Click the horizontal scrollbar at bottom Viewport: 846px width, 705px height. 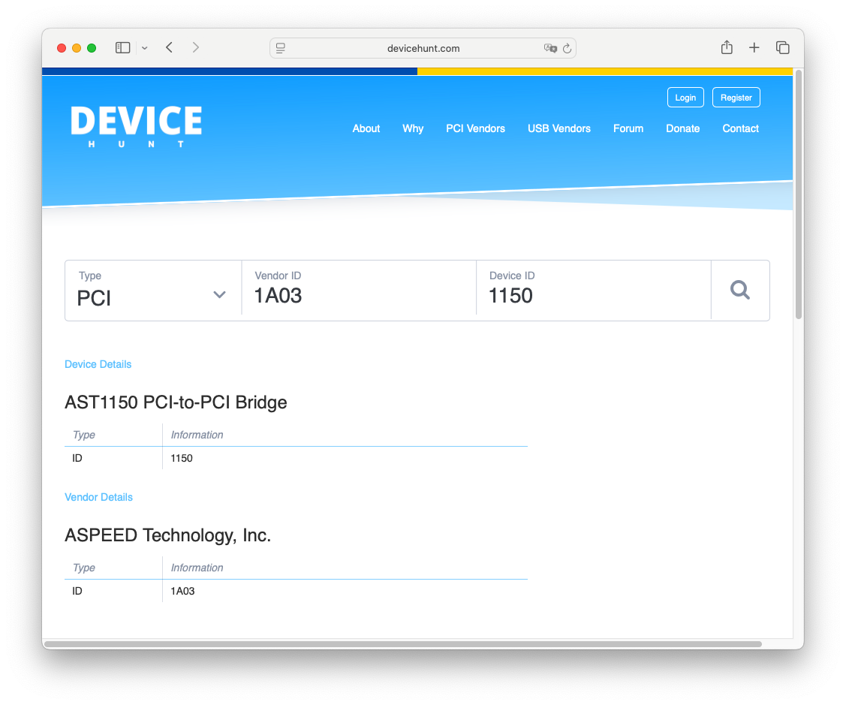click(x=402, y=644)
